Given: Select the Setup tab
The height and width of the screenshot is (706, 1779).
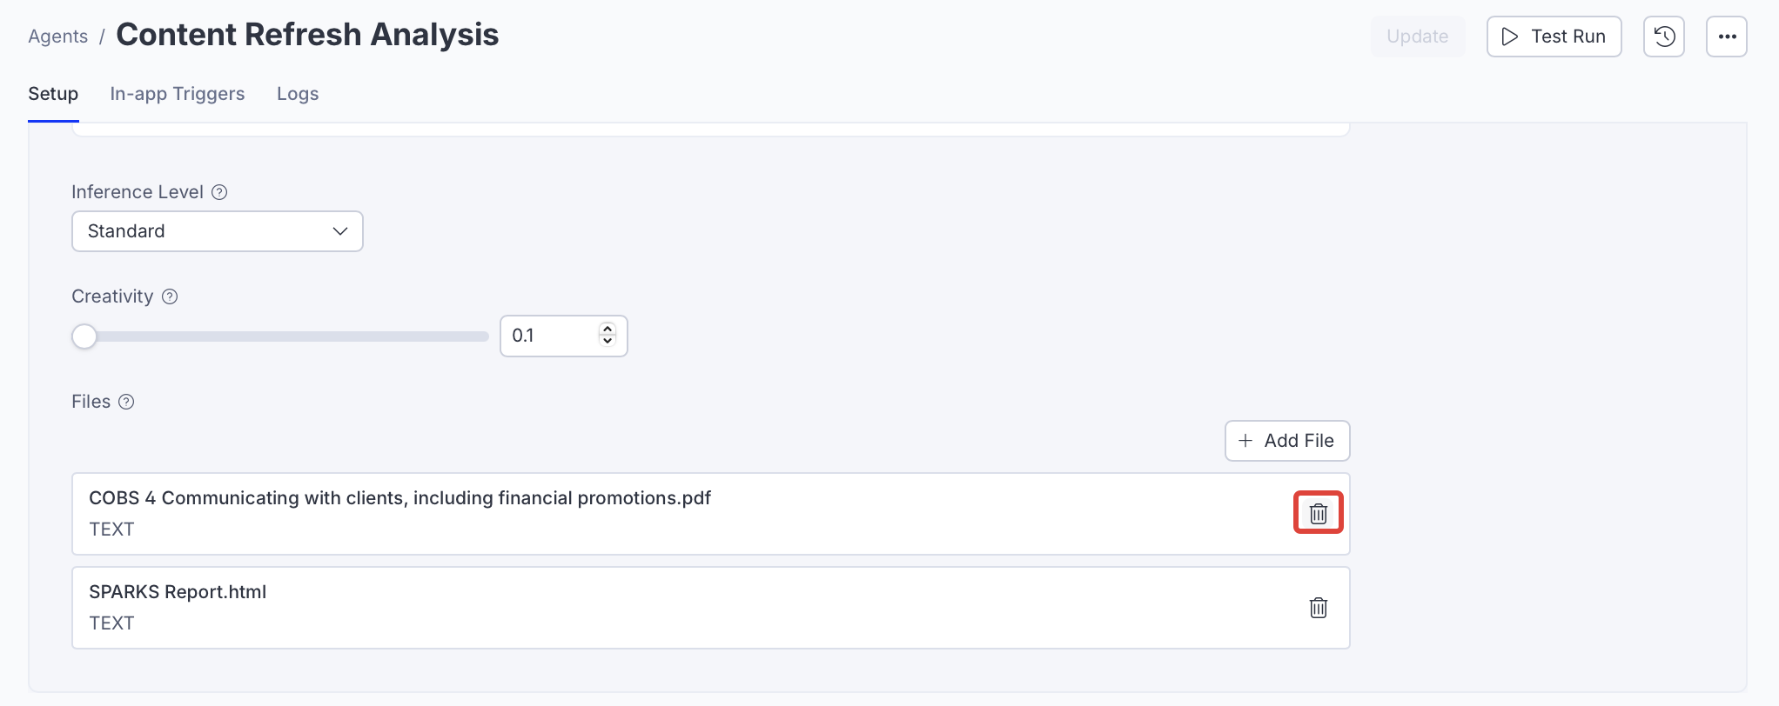Looking at the screenshot, I should [x=53, y=94].
